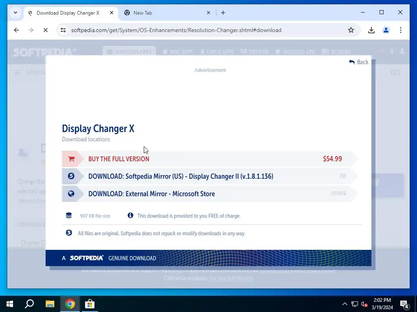Open Mac Apps menu in Softpedia
The height and width of the screenshot is (312, 417).
point(178,52)
